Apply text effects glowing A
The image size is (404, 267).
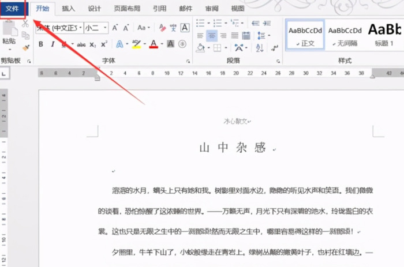[119, 44]
